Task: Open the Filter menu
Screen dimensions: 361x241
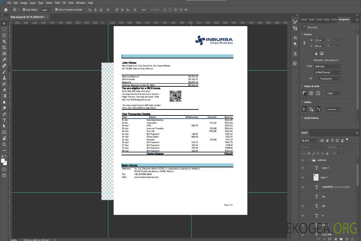Action: (57, 3)
